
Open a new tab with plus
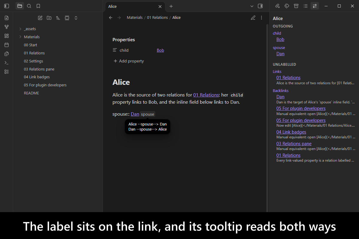coord(171,6)
